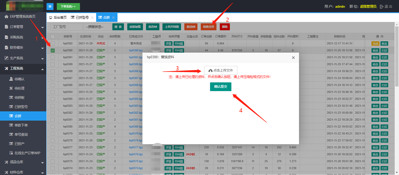This screenshot has width=399, height=175.
Task: Select 待拼板 in the sidebar menu
Action: [x=19, y=98]
